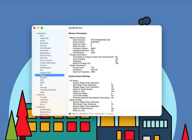Select the Thunderbolt/USB4 item
Viewport: 192px width, 140px height.
[48, 90]
